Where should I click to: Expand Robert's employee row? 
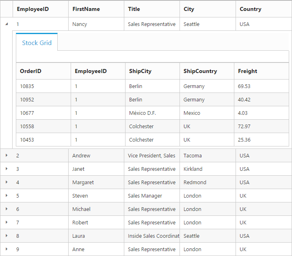(6, 222)
